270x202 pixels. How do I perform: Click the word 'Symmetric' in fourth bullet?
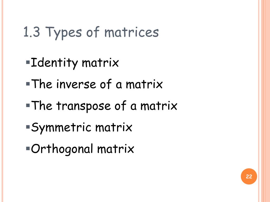pyautogui.click(x=61, y=128)
